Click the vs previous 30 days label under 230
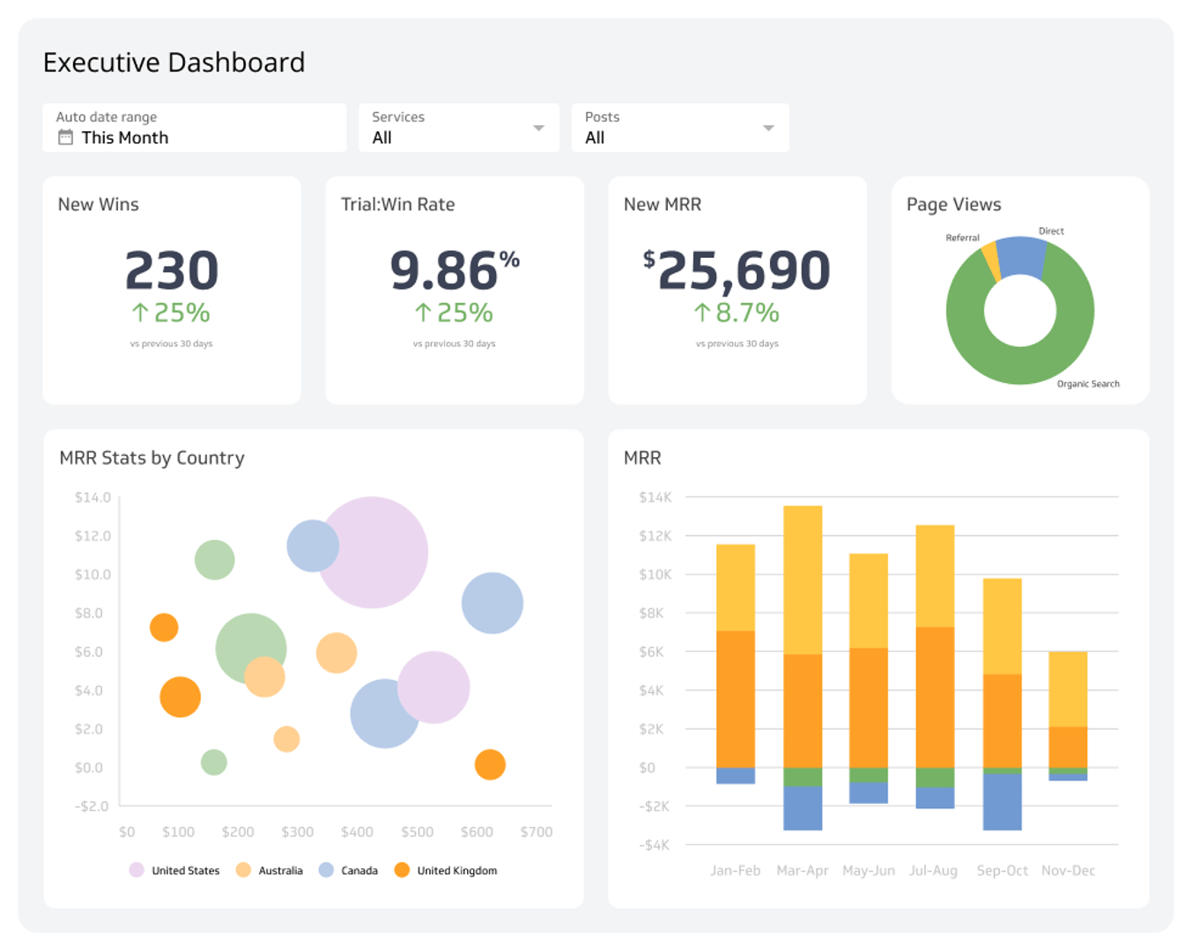This screenshot has height=951, width=1192. pyautogui.click(x=171, y=343)
